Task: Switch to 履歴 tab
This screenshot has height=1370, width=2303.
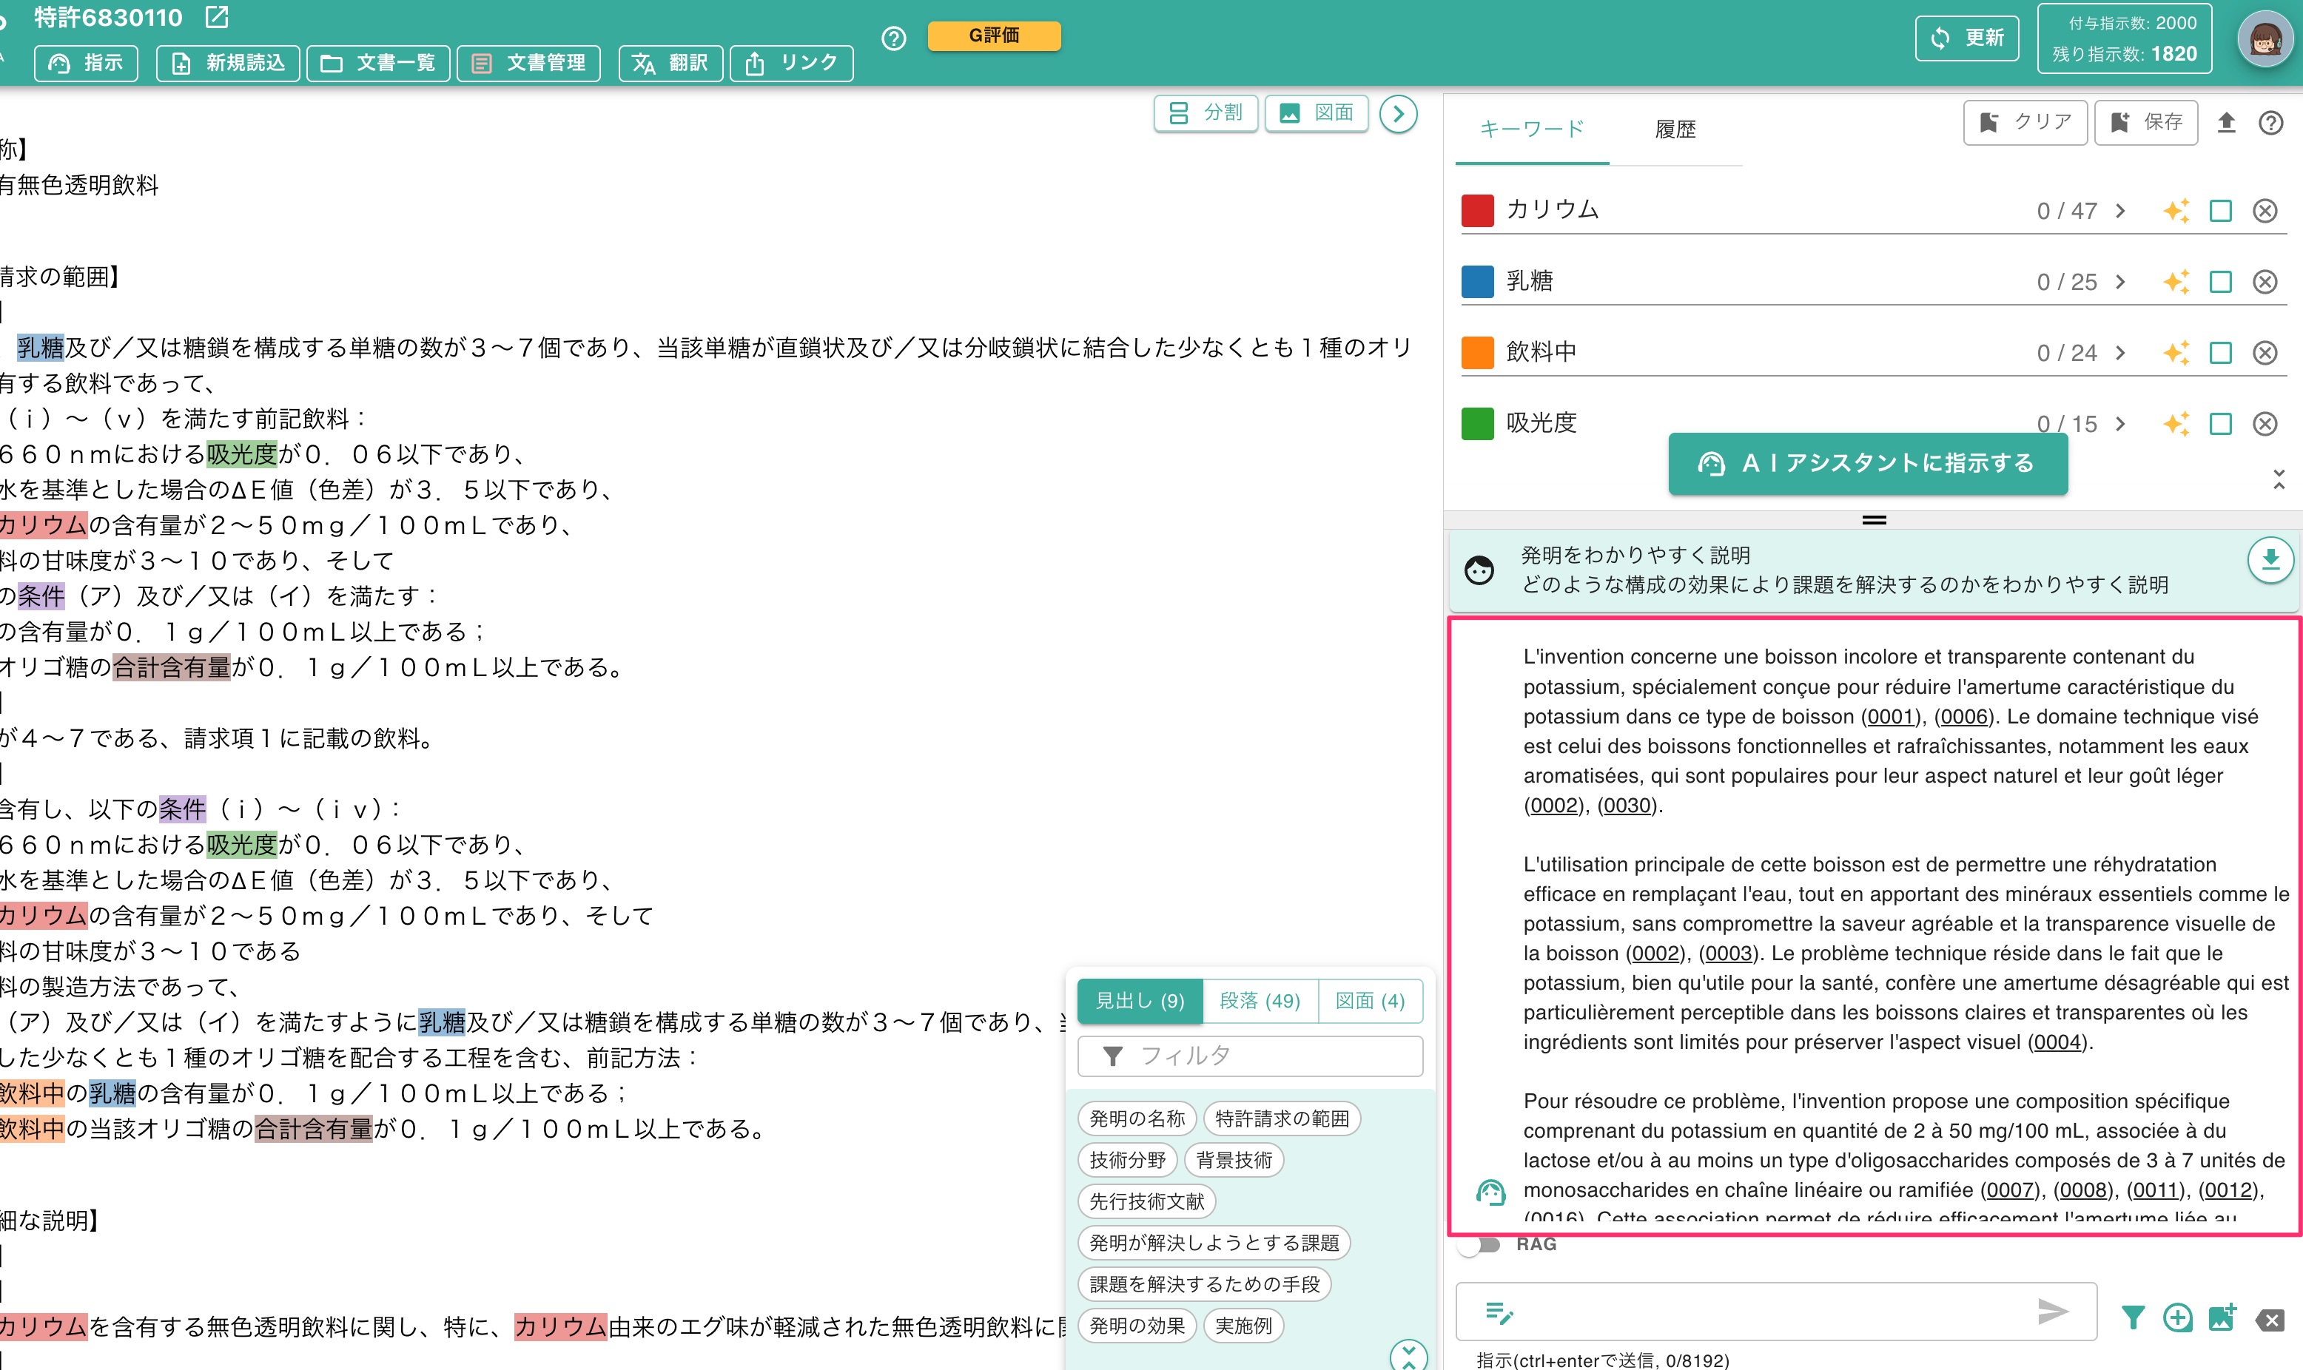Action: pos(1675,129)
